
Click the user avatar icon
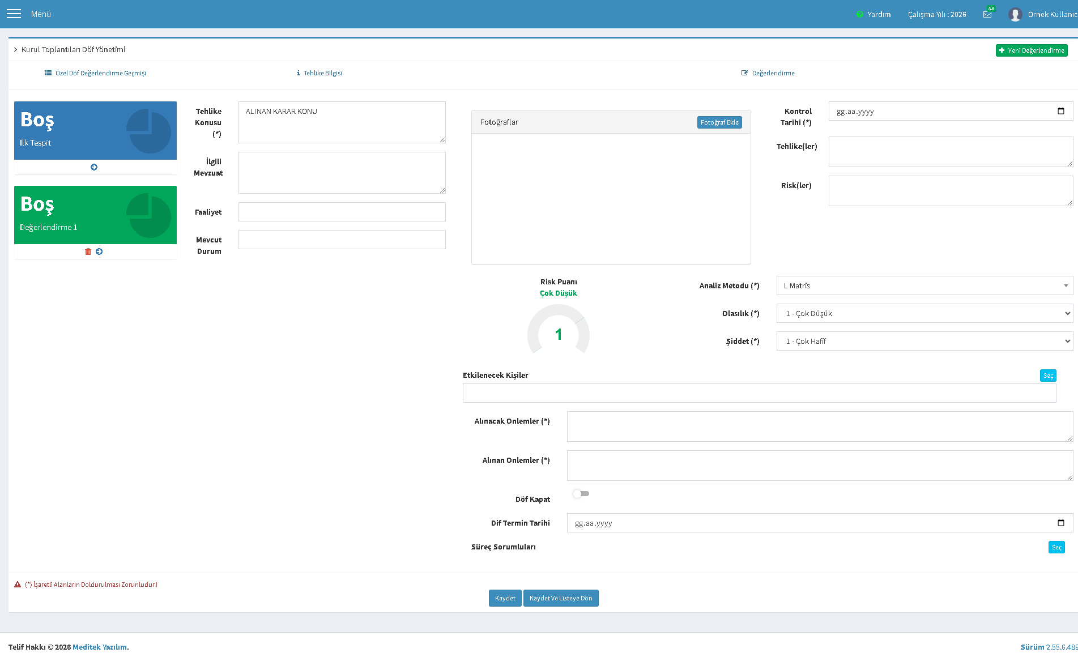coord(1015,14)
